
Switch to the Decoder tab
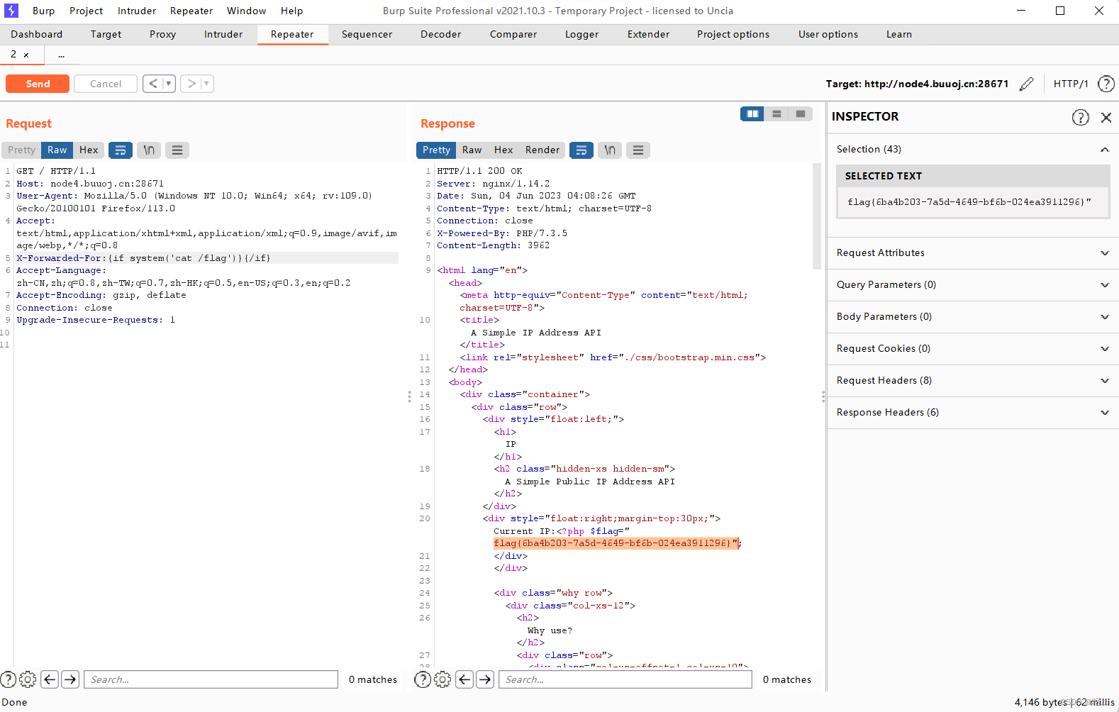tap(440, 34)
